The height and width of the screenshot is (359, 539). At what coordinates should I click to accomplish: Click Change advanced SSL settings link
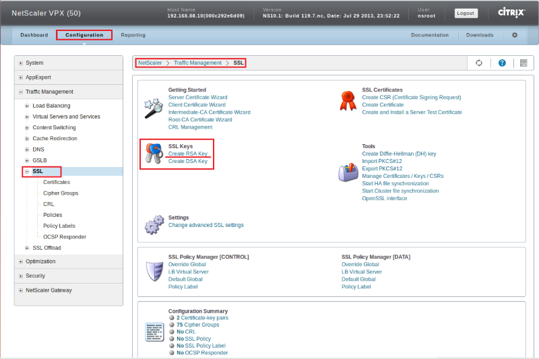(206, 225)
